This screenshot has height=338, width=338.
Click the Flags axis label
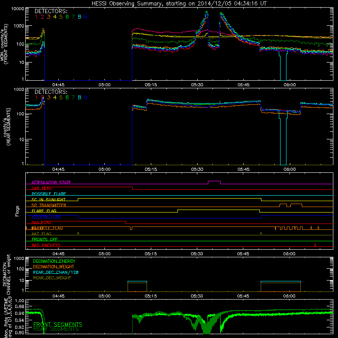pyautogui.click(x=17, y=211)
